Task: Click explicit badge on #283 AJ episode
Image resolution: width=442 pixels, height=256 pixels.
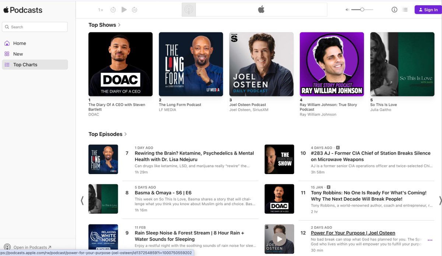Action: (338, 148)
